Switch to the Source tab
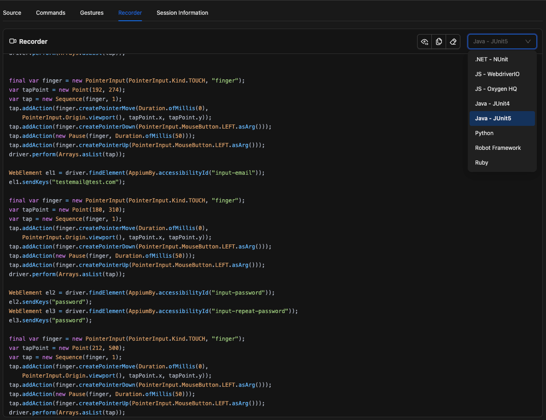The width and height of the screenshot is (546, 420). point(12,12)
